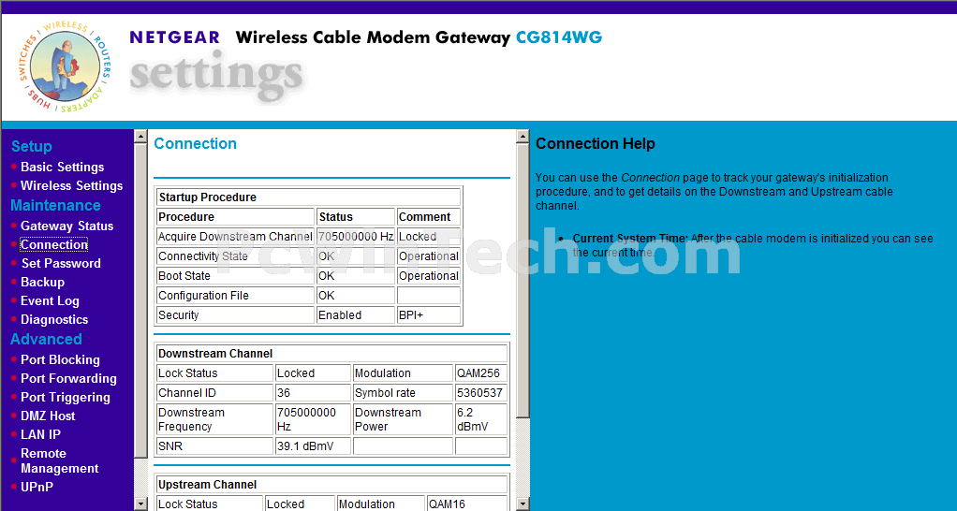The width and height of the screenshot is (957, 511).
Task: Click the Acquire Downstream Channel cell
Action: point(236,237)
